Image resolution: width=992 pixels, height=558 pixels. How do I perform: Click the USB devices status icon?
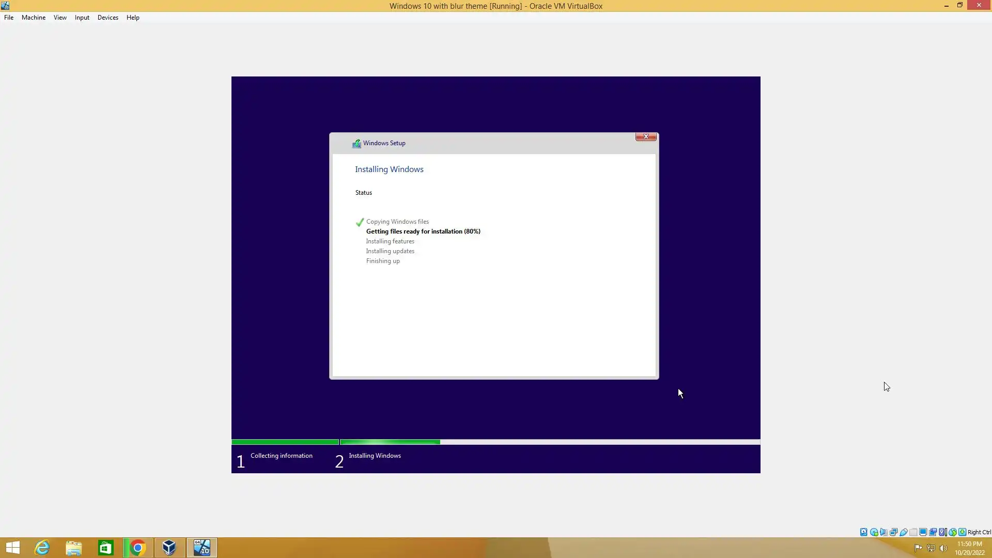[x=903, y=532]
